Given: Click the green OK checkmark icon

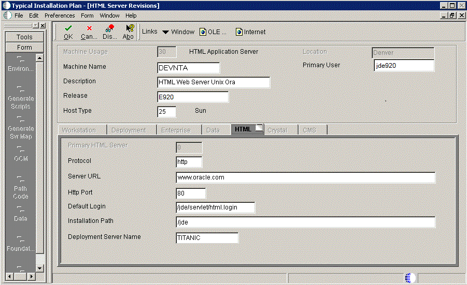Looking at the screenshot, I should click(x=68, y=28).
